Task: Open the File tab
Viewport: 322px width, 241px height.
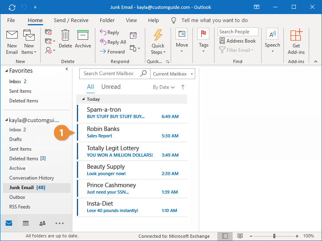Action: (11, 20)
